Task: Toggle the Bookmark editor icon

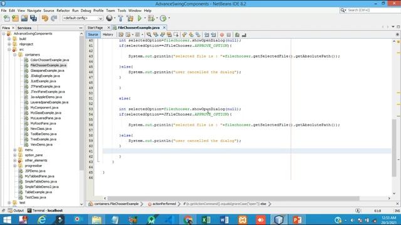Action: click(198, 35)
